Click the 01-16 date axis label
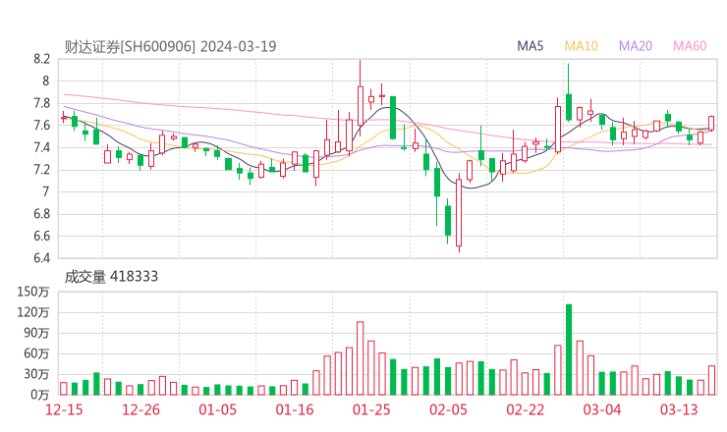This screenshot has height=432, width=727. 295,409
